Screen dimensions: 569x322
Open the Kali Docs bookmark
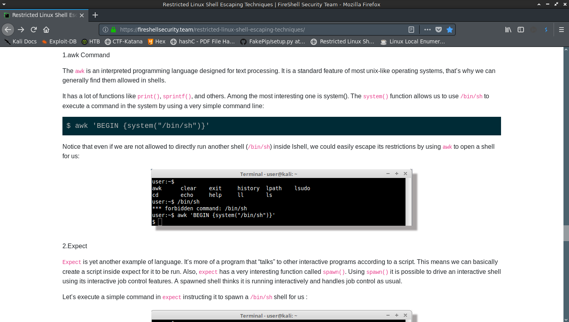tap(21, 41)
